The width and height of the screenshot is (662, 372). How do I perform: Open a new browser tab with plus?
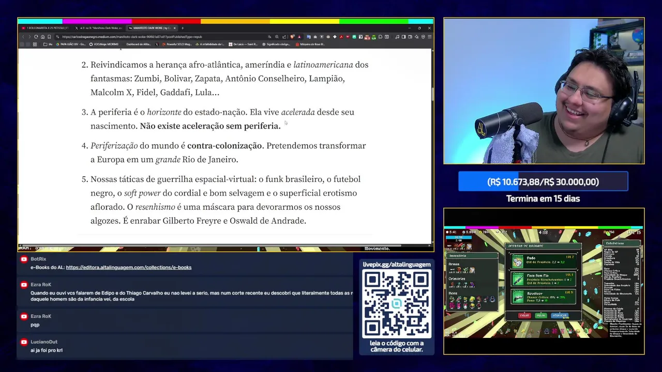click(x=183, y=28)
